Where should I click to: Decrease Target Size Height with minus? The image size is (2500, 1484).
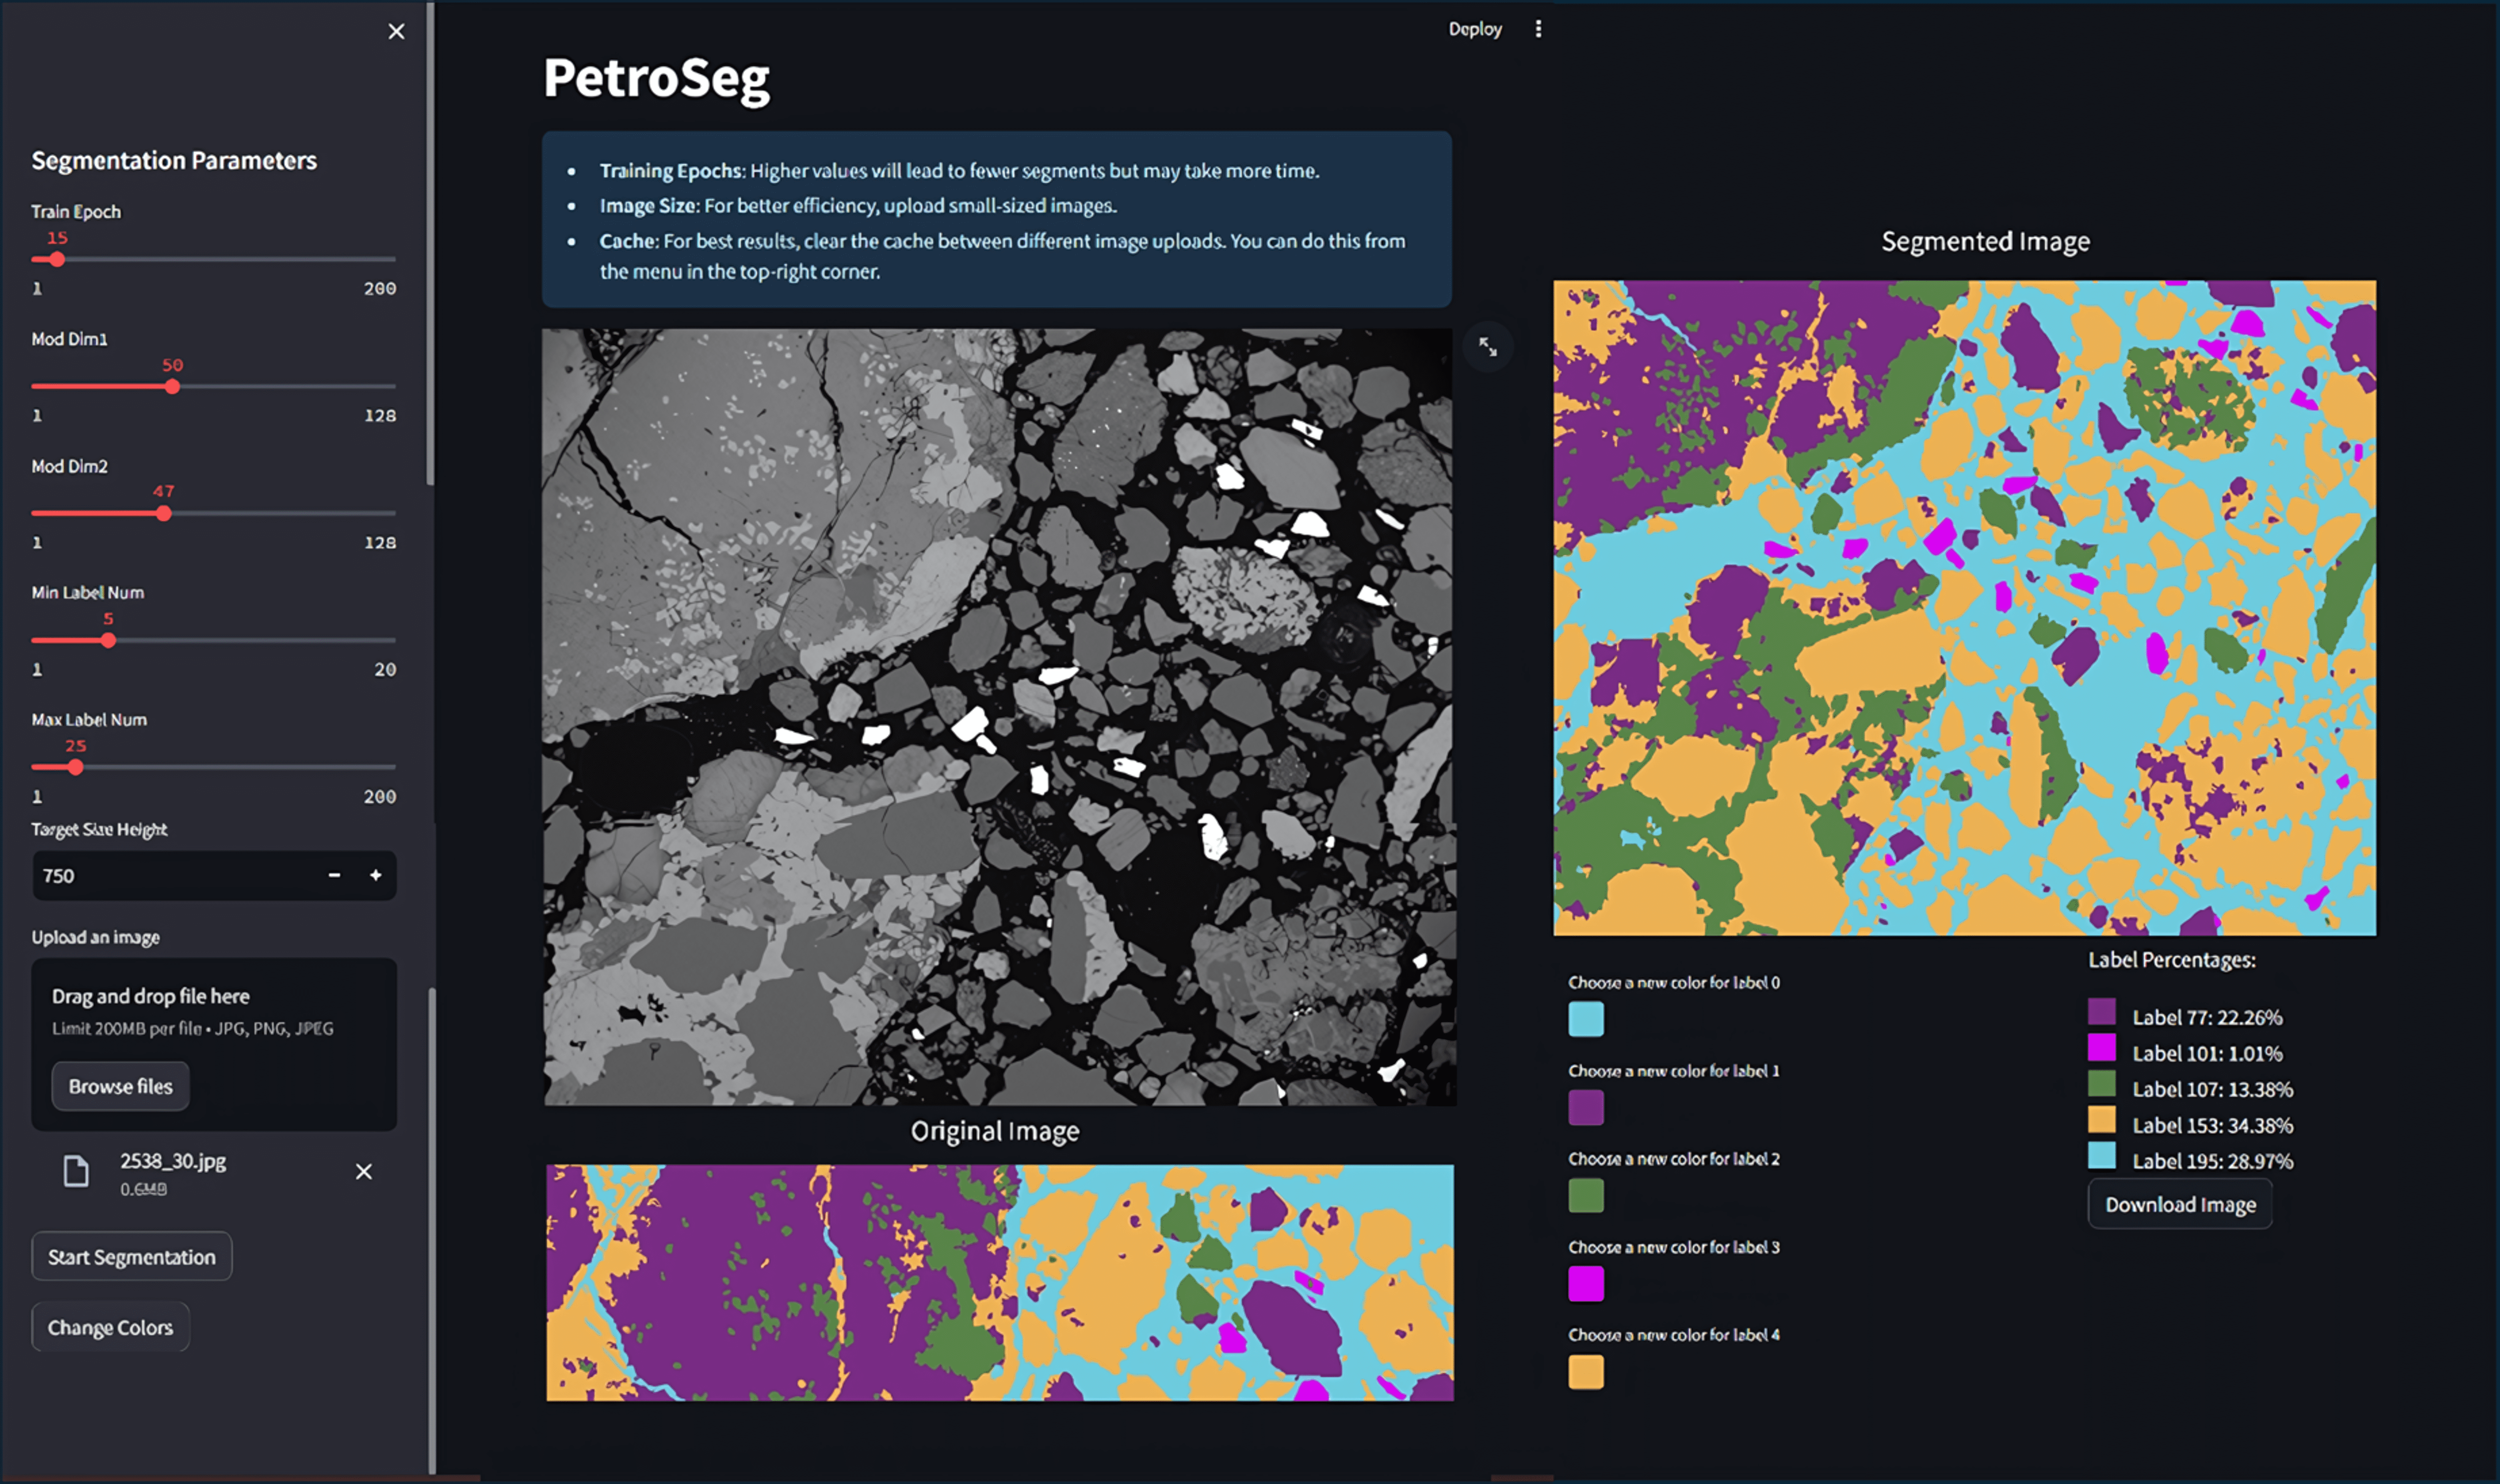334,875
